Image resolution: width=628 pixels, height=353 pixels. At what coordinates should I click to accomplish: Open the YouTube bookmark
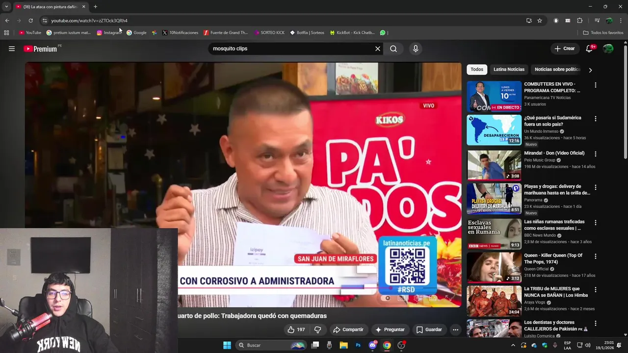coord(30,33)
